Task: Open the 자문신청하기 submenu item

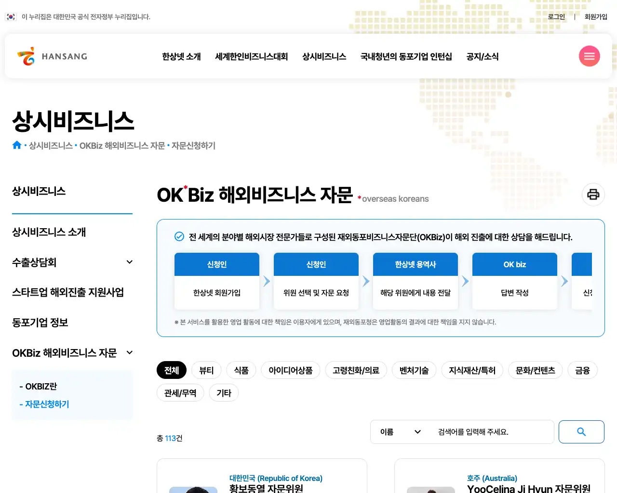Action: click(x=44, y=404)
